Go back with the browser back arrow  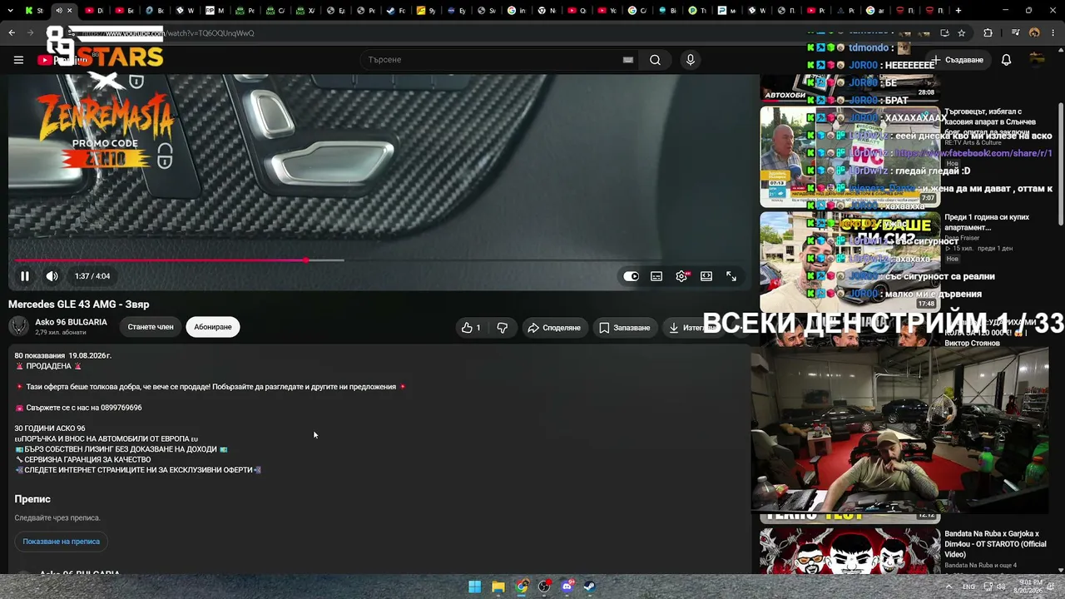pyautogui.click(x=12, y=33)
